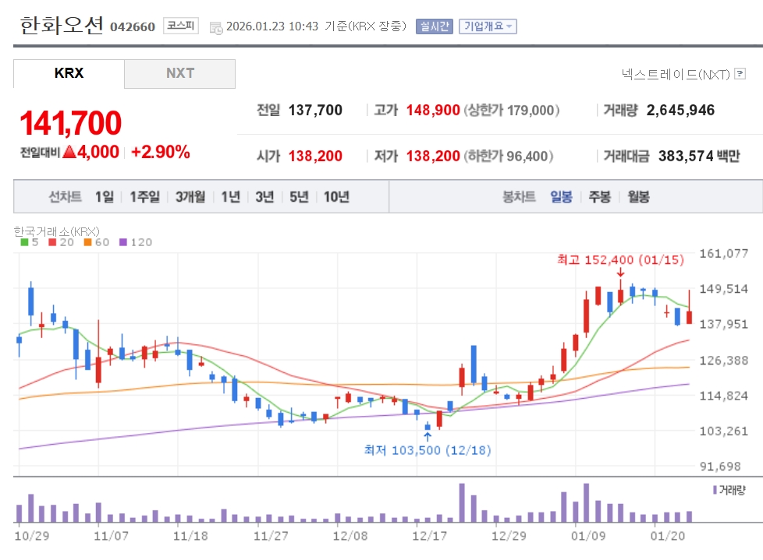Select the KRX tab

point(69,73)
